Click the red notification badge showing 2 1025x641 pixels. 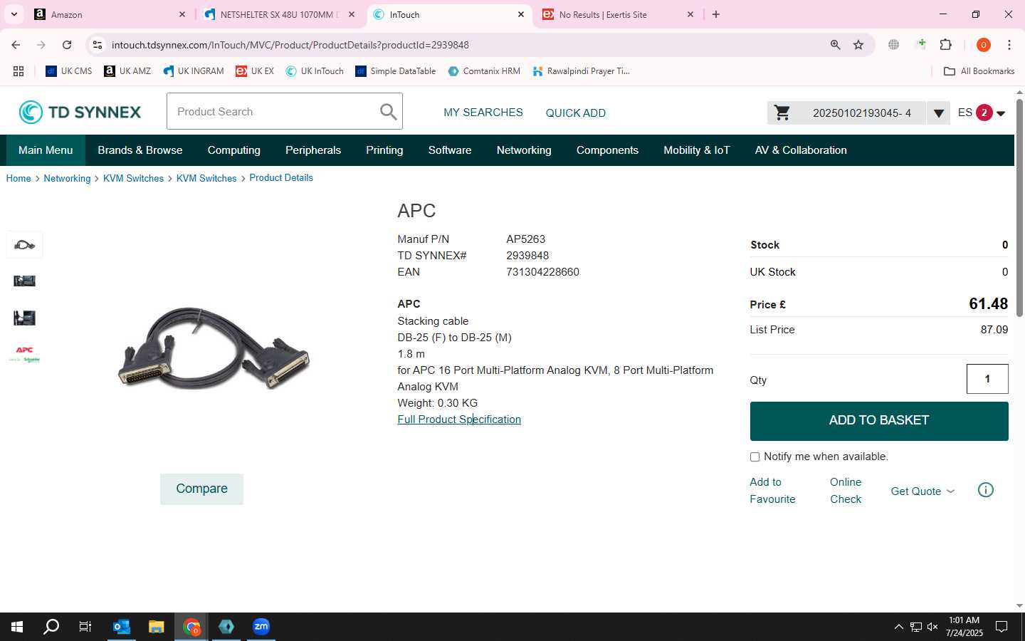(984, 113)
